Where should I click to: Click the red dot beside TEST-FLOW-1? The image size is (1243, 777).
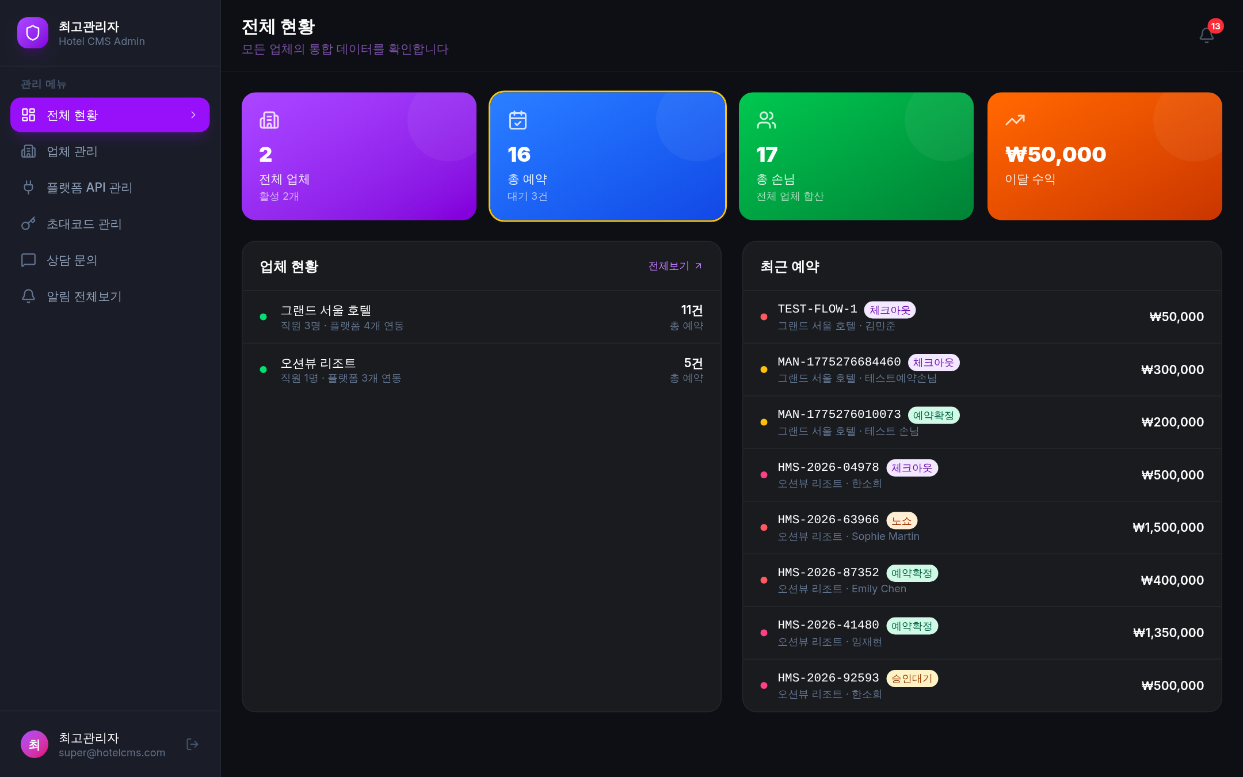764,317
